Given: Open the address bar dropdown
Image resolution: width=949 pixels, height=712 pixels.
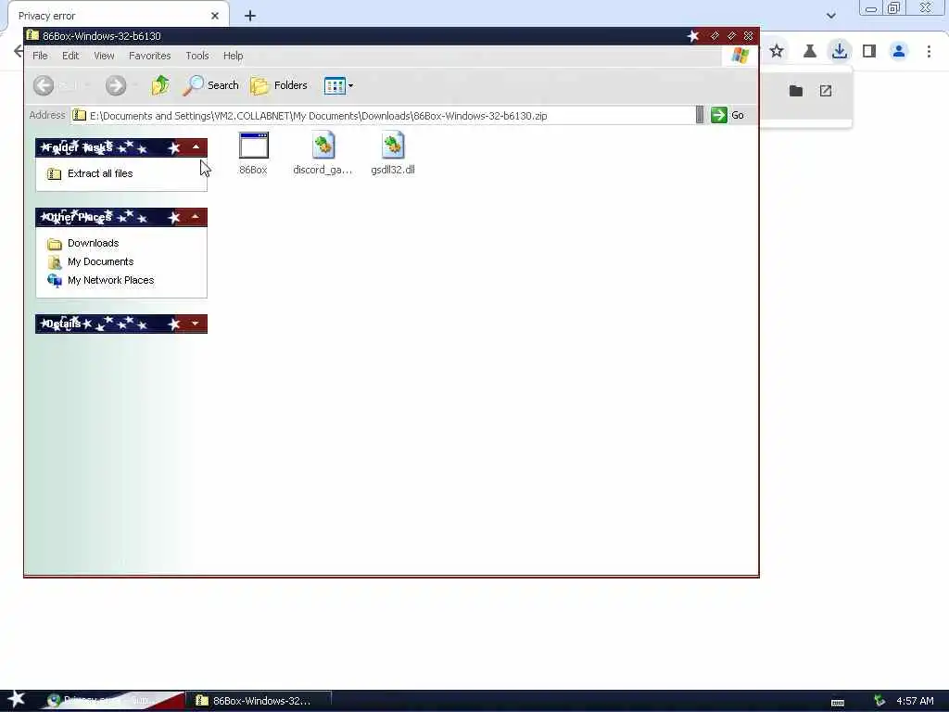Looking at the screenshot, I should (700, 115).
